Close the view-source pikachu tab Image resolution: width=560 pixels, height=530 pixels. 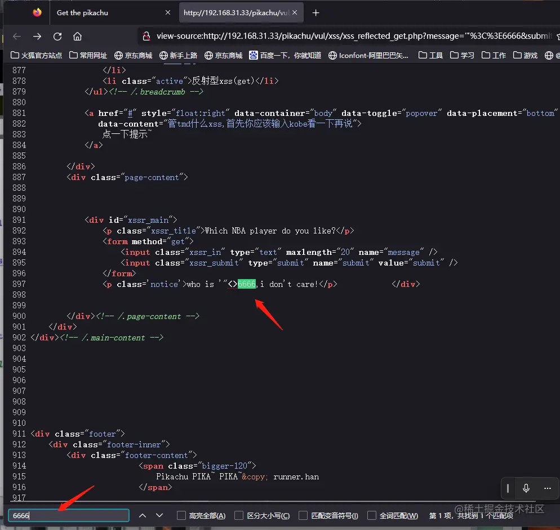(x=295, y=12)
